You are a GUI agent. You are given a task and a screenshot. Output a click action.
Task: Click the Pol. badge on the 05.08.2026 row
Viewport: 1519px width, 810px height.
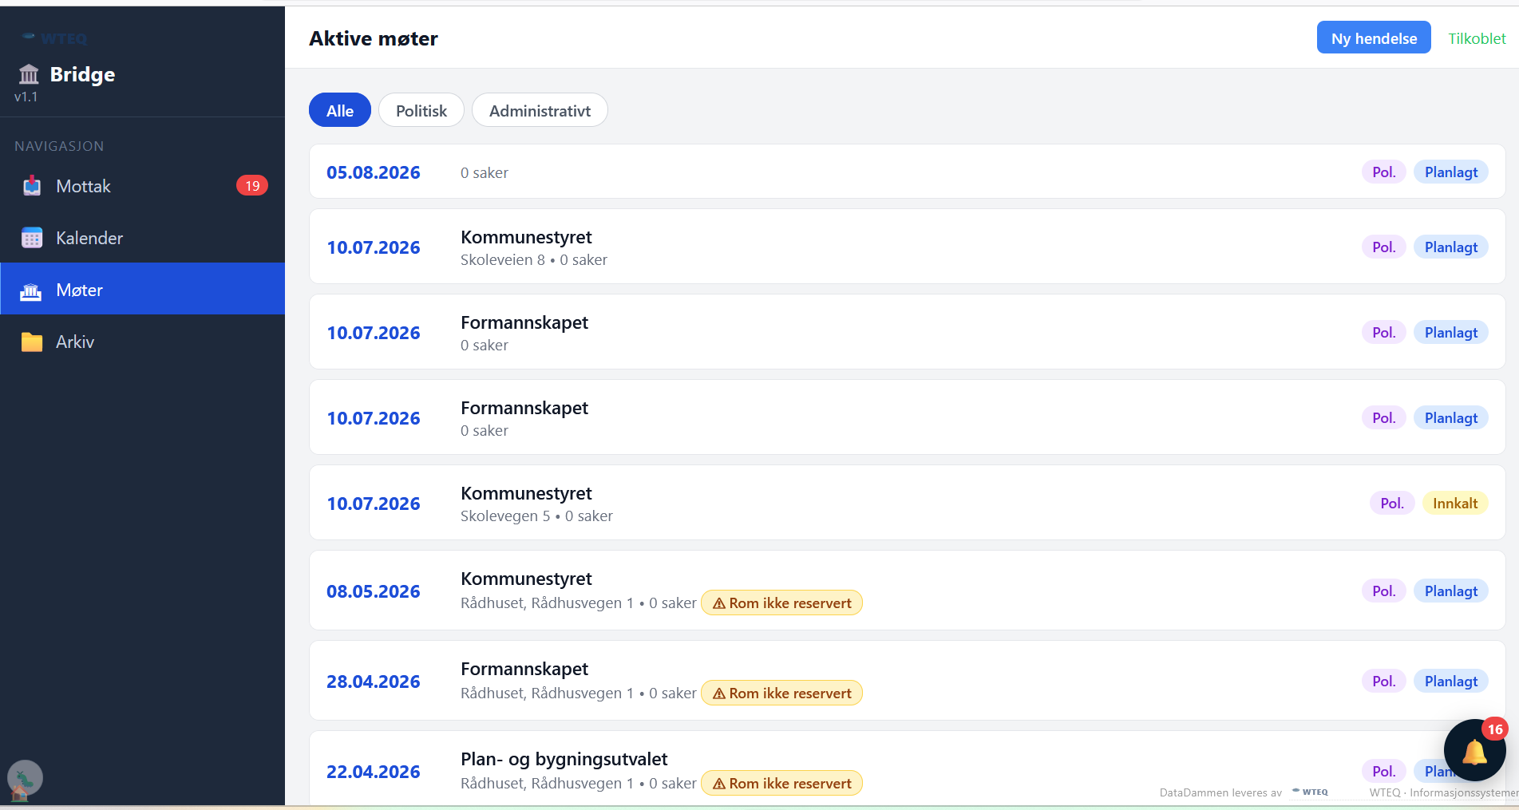[x=1383, y=172]
